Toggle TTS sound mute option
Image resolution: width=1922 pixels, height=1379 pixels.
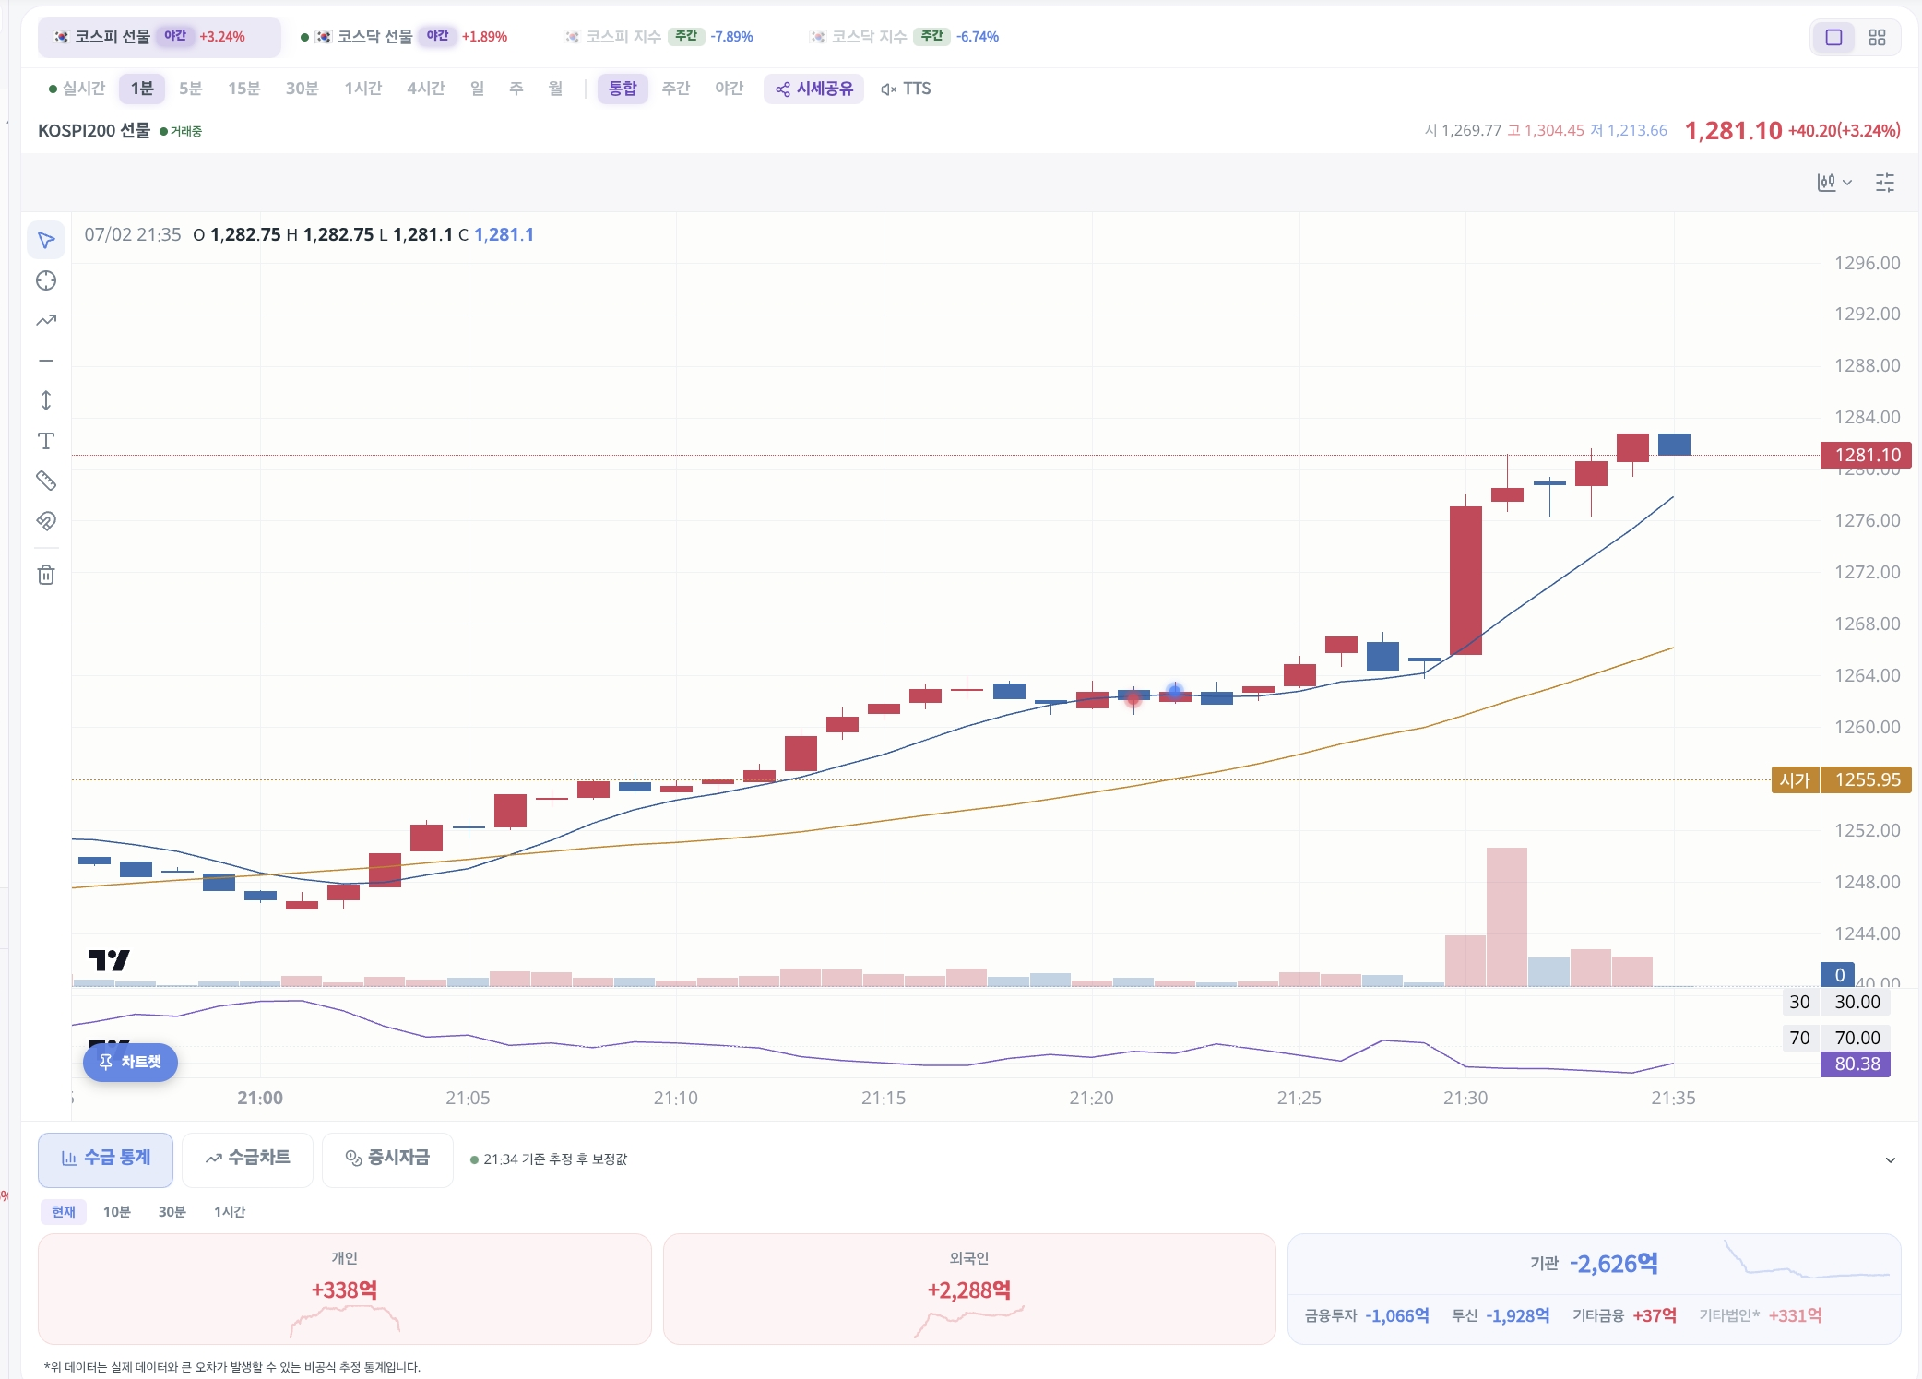[906, 89]
